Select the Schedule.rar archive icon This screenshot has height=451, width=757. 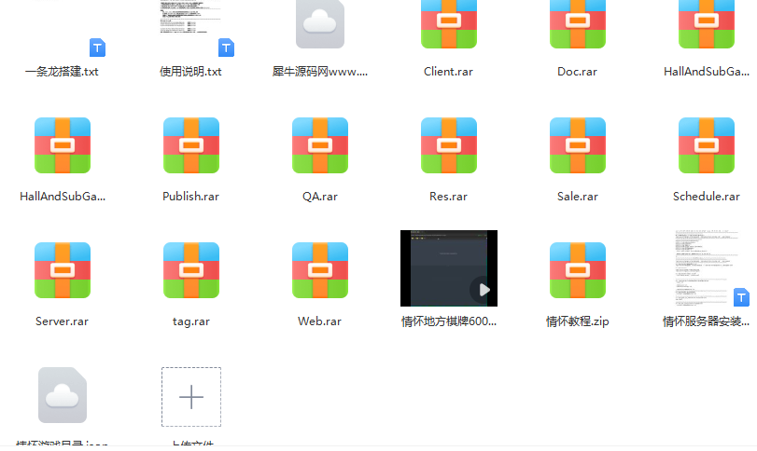coord(707,145)
